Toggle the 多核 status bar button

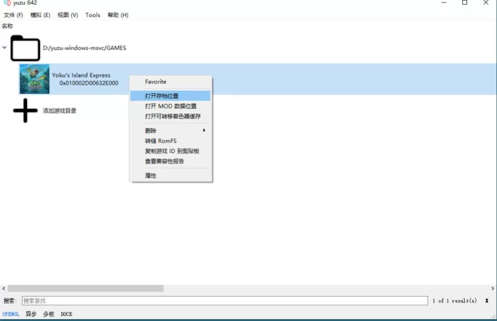[48, 314]
